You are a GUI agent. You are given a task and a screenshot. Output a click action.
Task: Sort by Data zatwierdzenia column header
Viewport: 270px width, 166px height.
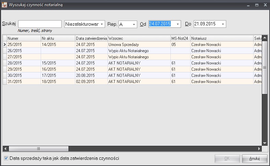[x=91, y=38]
